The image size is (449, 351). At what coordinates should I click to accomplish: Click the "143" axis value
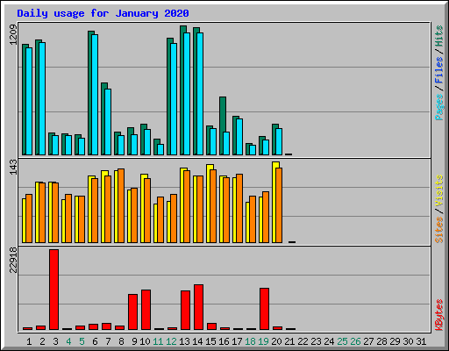click(x=13, y=167)
